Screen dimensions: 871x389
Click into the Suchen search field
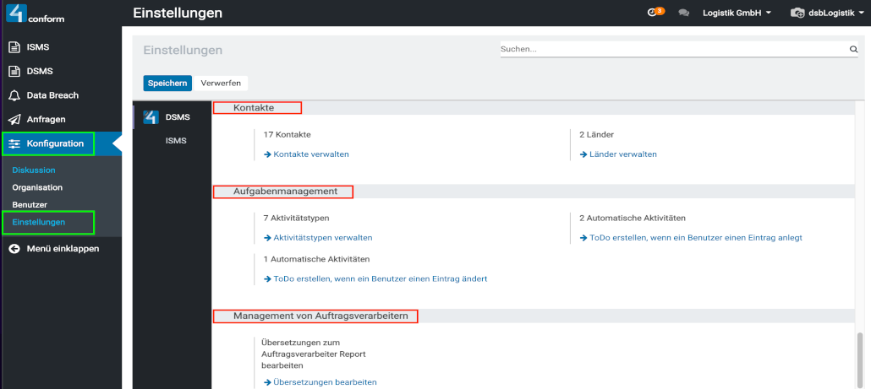pos(672,50)
